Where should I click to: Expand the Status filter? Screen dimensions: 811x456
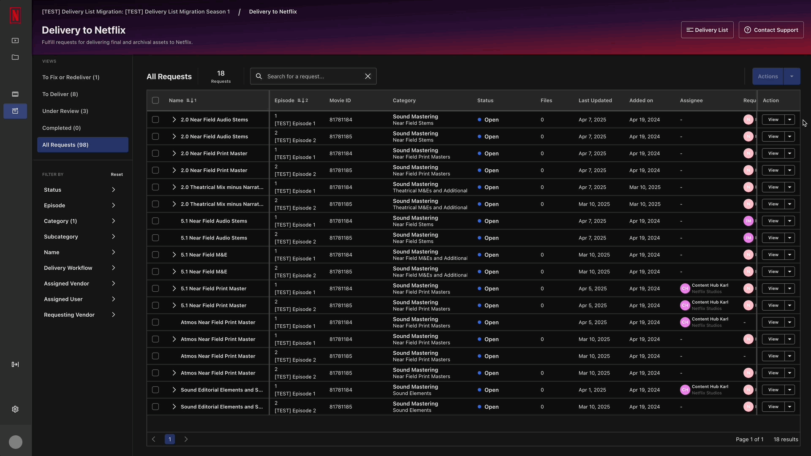click(x=80, y=190)
